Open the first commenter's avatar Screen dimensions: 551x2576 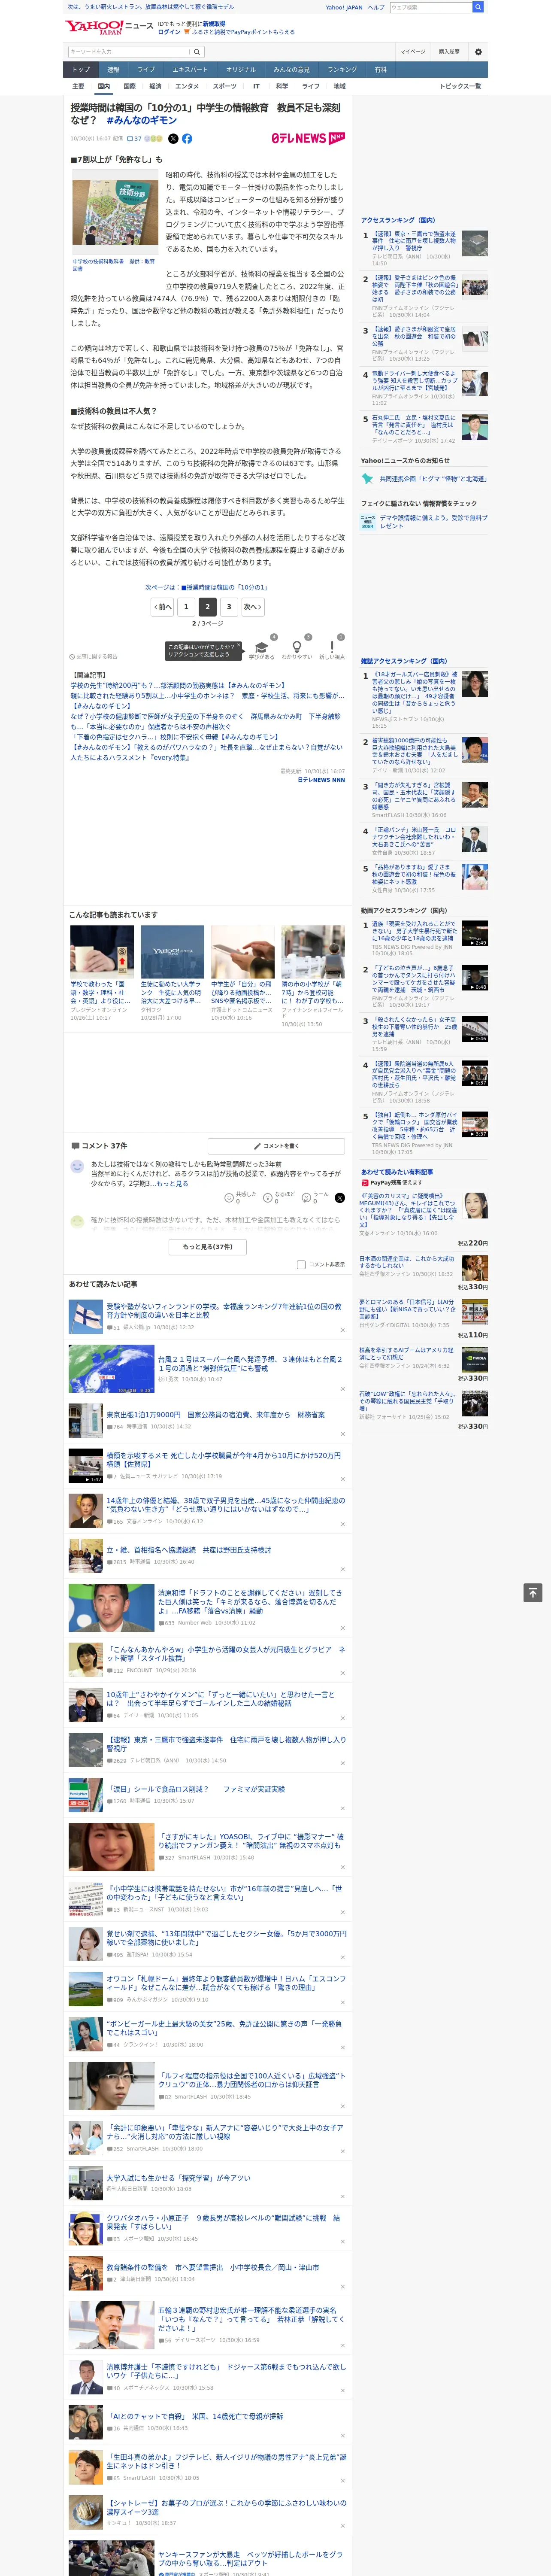tap(77, 1167)
